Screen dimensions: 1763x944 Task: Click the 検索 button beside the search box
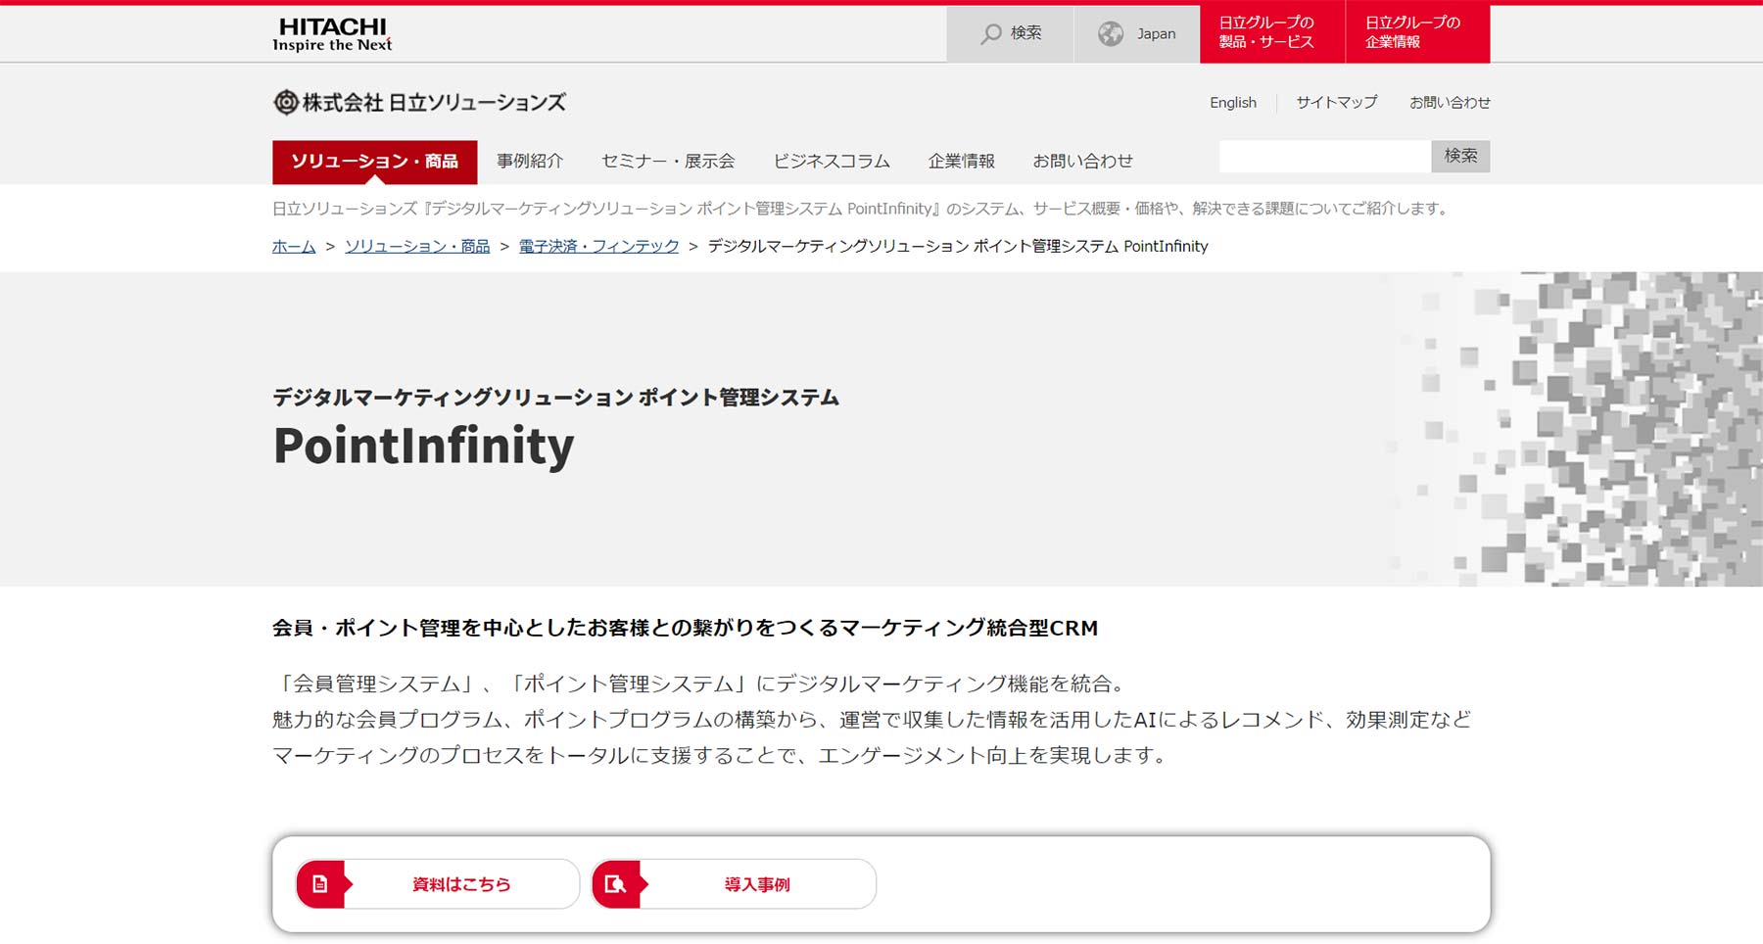coord(1459,157)
